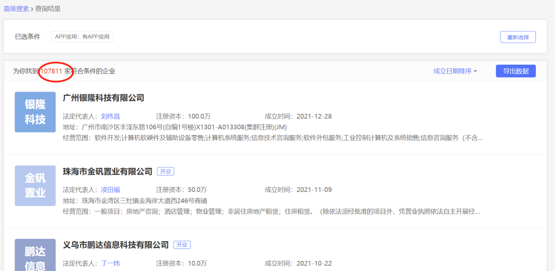
Task: Open 珠海市金矾置业有限公司 company title
Action: 107,171
